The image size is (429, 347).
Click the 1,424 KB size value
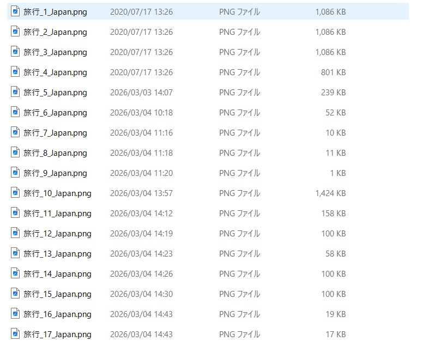331,193
